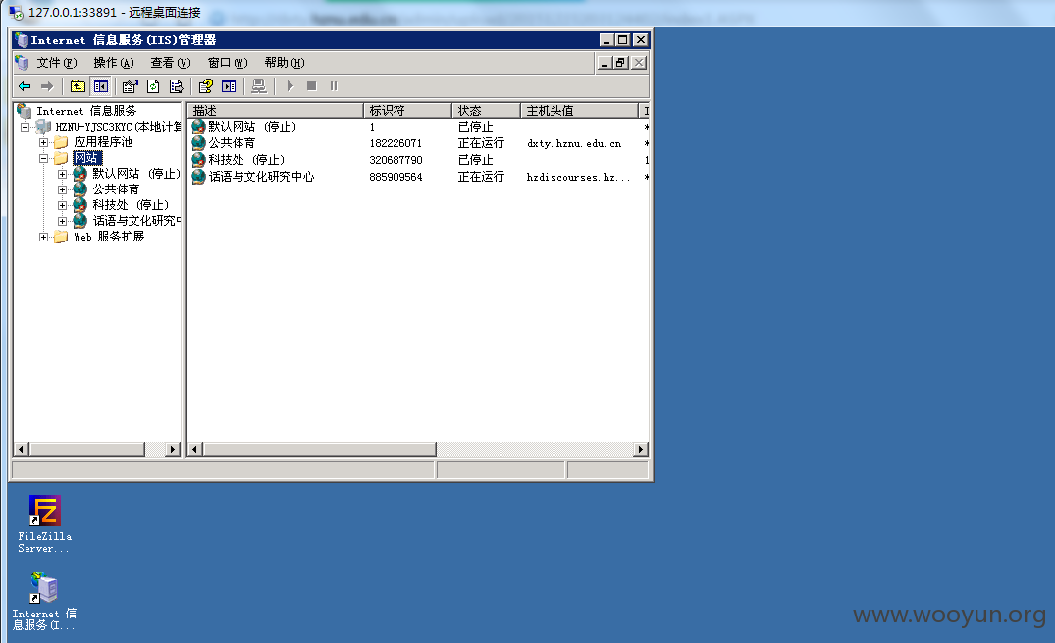Expand 公共体育 tree node

click(x=63, y=189)
